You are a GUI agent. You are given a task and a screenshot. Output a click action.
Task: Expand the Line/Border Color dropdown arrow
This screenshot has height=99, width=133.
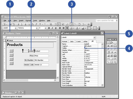point(85,28)
